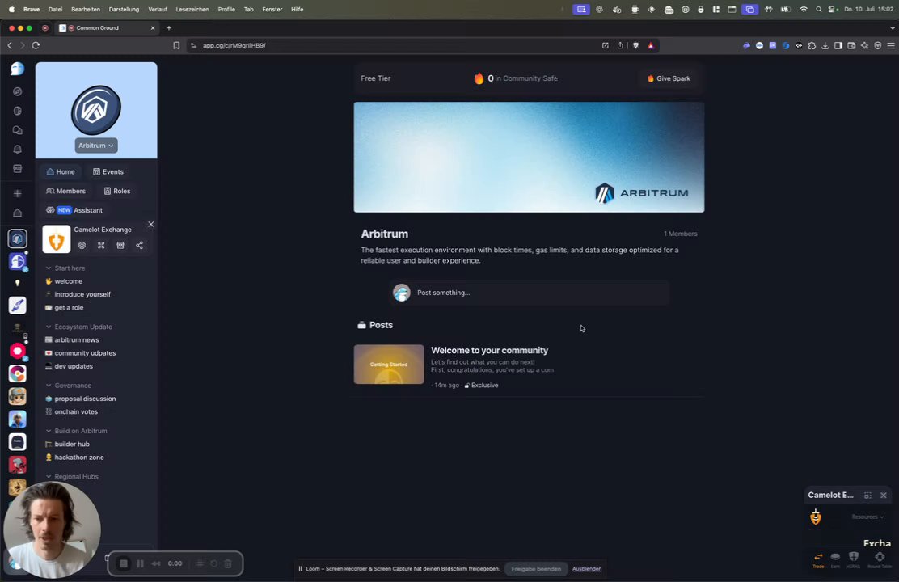Click the Trade tab in Camelot widget

[x=818, y=559]
